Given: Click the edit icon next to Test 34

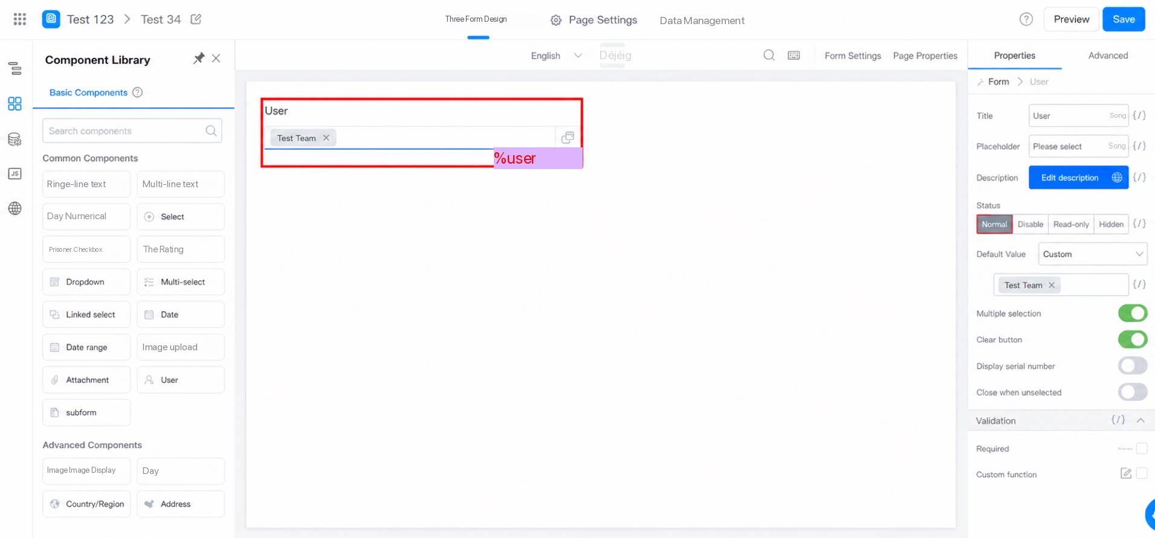Looking at the screenshot, I should tap(196, 19).
